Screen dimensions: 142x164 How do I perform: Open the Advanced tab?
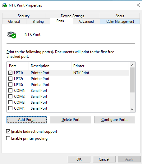pos(86,22)
